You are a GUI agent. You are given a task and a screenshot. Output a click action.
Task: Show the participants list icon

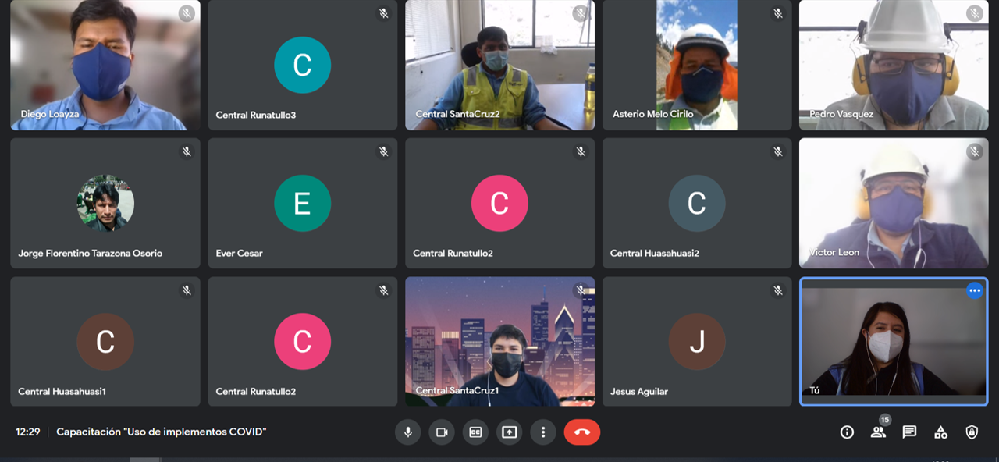pyautogui.click(x=879, y=432)
